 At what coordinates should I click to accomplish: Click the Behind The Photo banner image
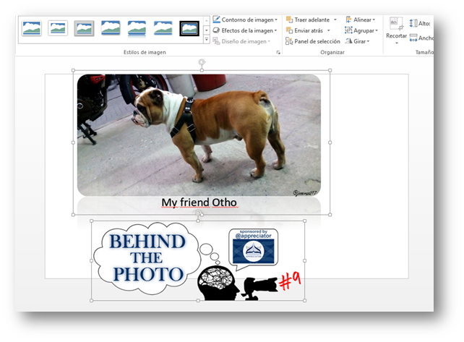(x=197, y=262)
